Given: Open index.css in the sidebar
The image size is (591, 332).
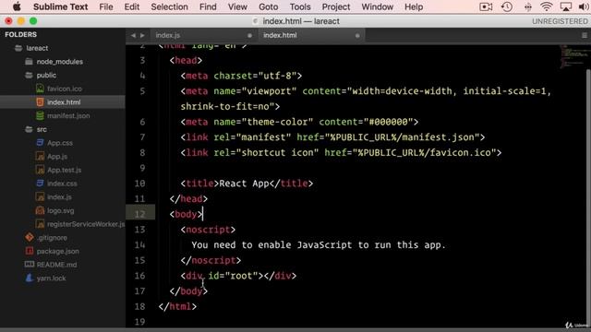Looking at the screenshot, I should [62, 184].
